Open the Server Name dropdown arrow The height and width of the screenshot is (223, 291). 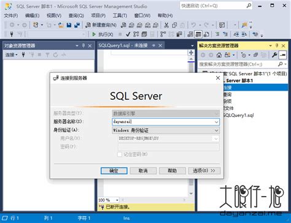pos(216,122)
